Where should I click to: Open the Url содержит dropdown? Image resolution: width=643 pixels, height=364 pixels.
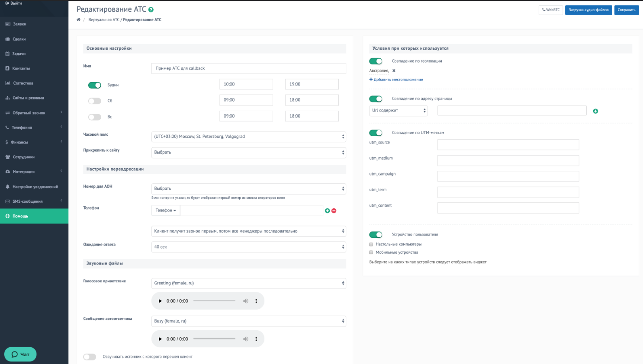tap(399, 111)
